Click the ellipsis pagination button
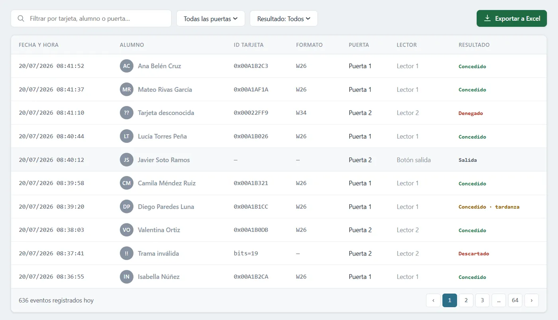This screenshot has width=558, height=320. pos(499,300)
